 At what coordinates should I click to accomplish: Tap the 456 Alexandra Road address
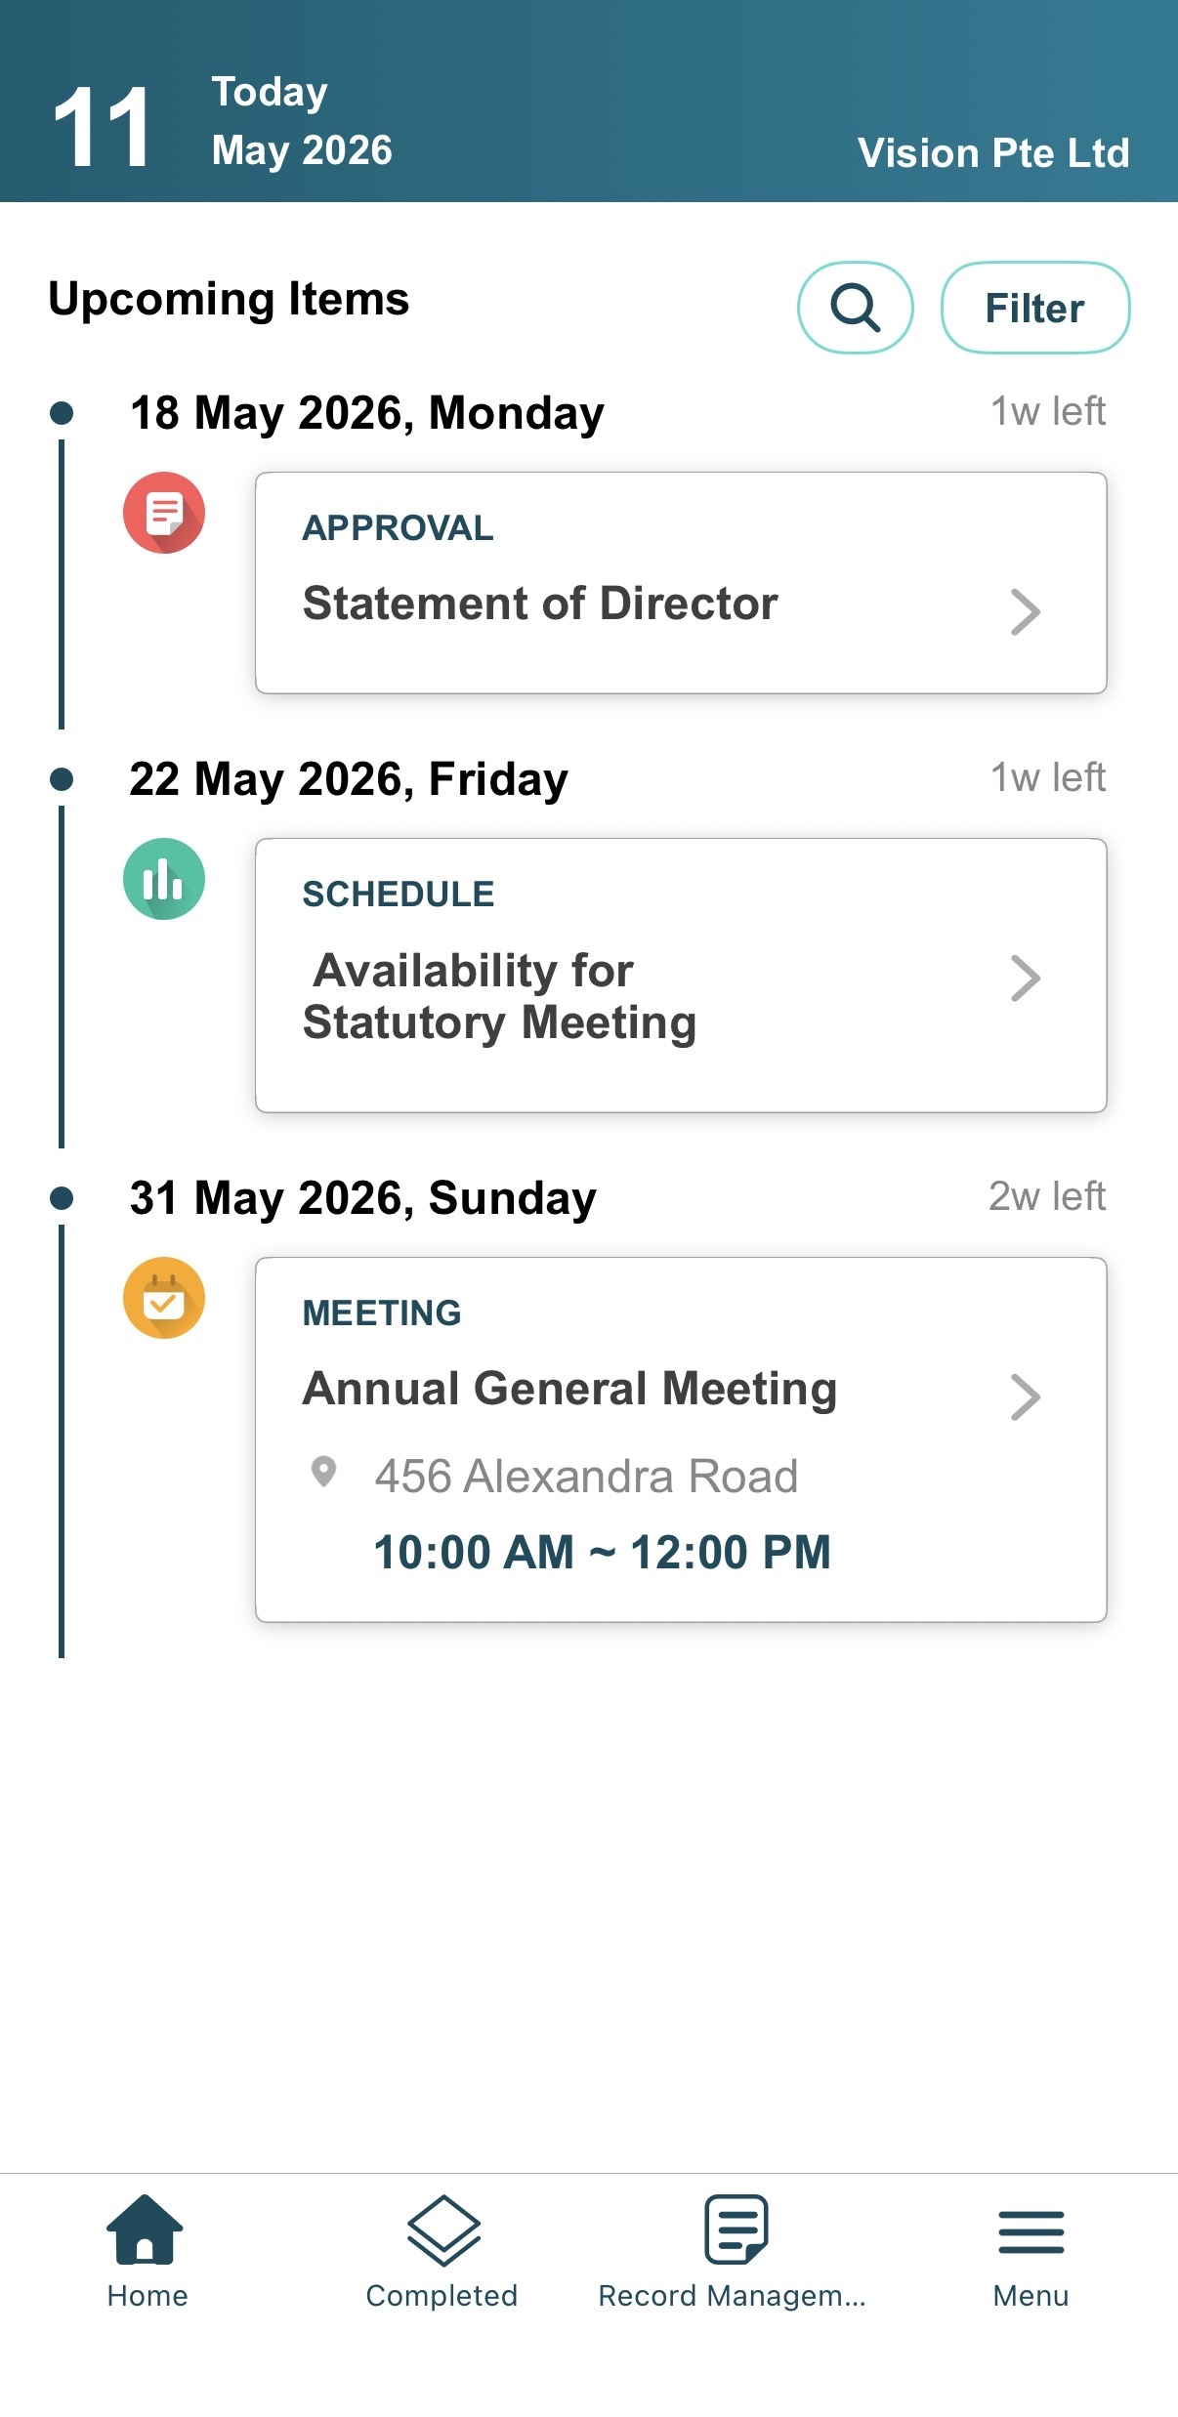586,1476
